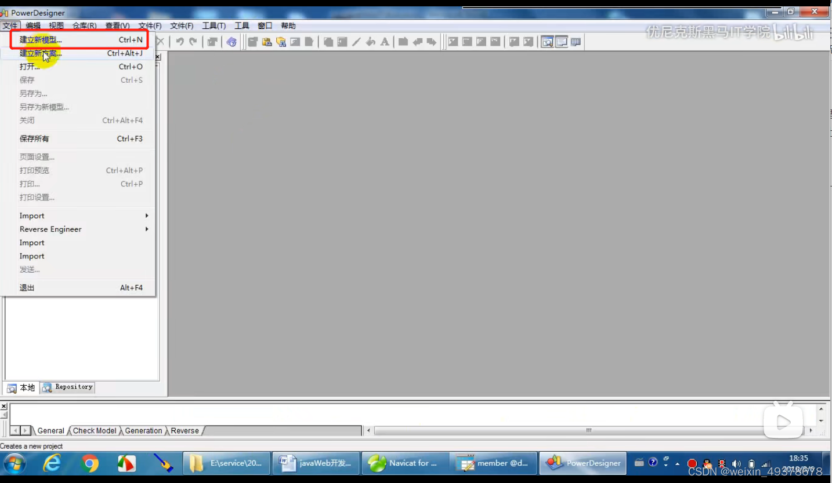This screenshot has height=483, width=832.
Task: Toggle the result list view icon
Action: pos(576,42)
